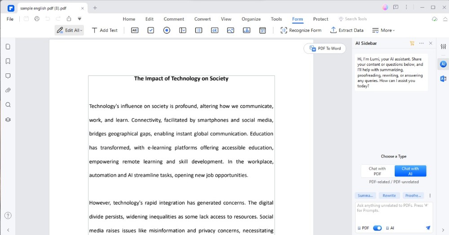Click the translate icon on right rail
Screen dimensions: 449x235
click(443, 79)
